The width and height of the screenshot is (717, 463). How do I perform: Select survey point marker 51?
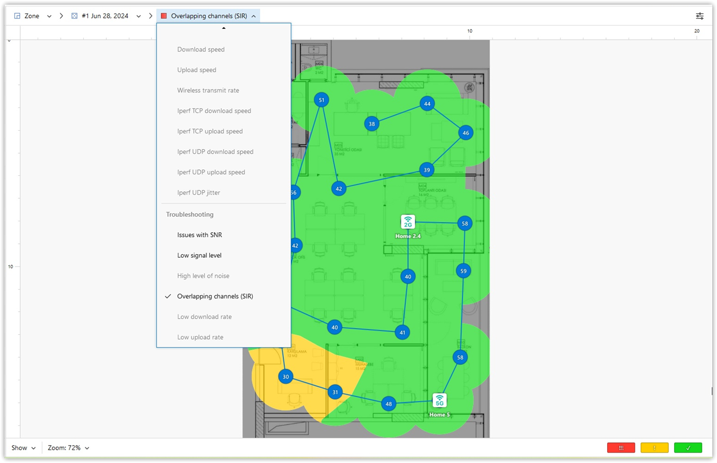click(321, 100)
